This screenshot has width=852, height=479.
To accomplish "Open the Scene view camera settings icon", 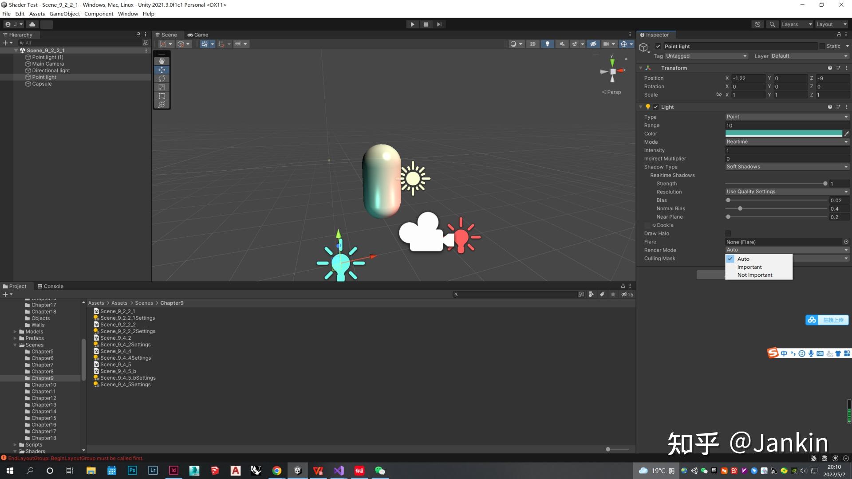I will 607,43.
